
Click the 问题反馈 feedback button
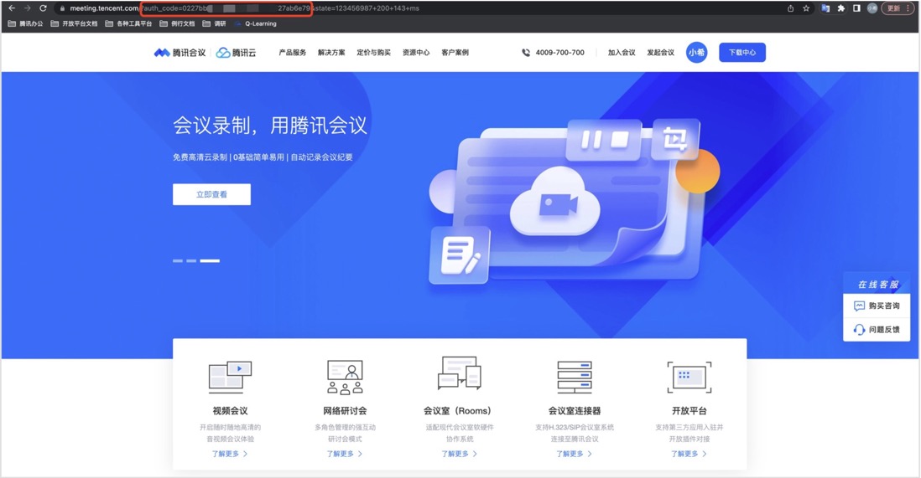(x=877, y=330)
